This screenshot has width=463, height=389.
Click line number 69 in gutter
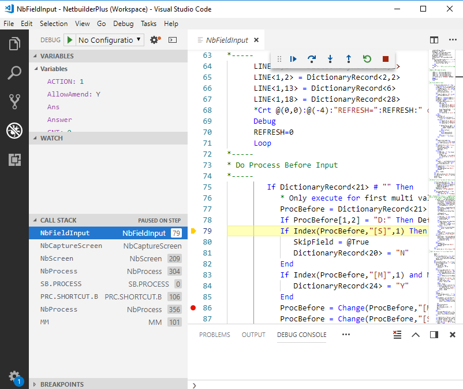(x=207, y=121)
